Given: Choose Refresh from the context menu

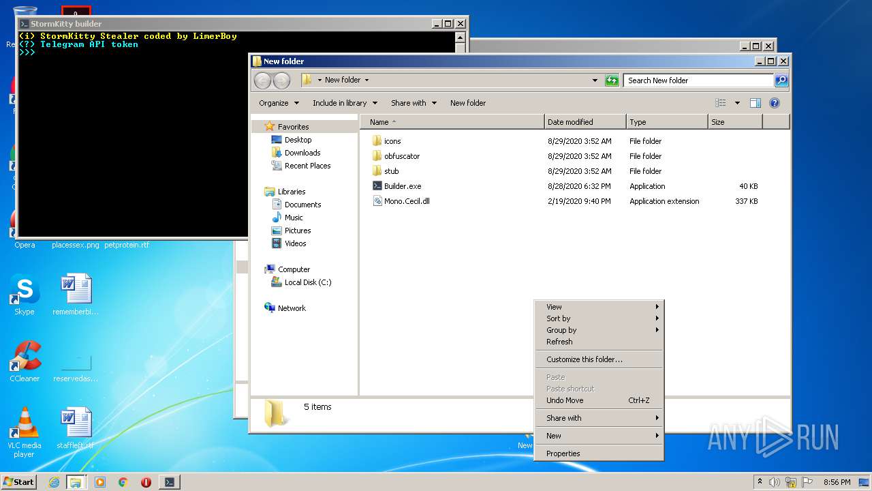Looking at the screenshot, I should click(x=599, y=342).
